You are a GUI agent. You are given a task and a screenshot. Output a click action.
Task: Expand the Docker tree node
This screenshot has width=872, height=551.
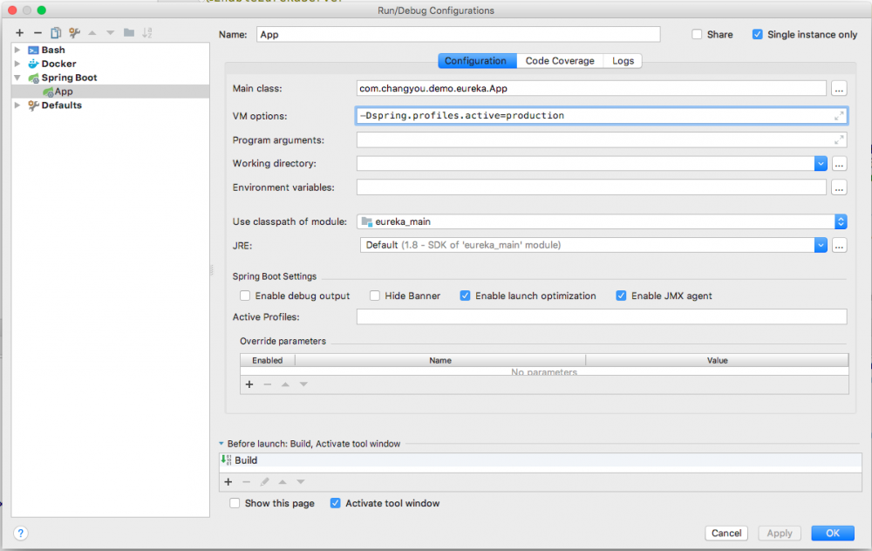pos(17,64)
